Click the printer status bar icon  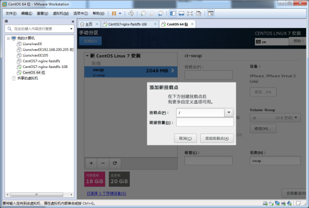pyautogui.click(x=283, y=203)
